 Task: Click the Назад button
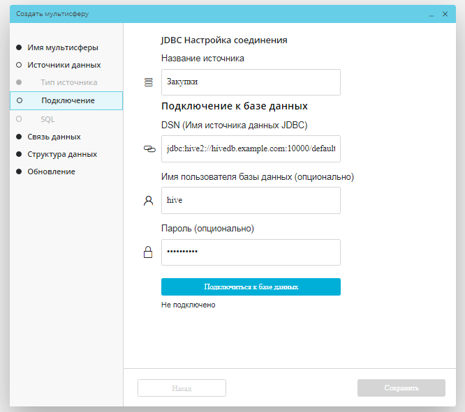tap(182, 388)
